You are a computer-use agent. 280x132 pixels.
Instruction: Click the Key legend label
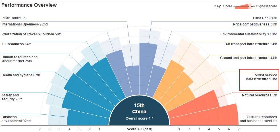tap(217, 6)
